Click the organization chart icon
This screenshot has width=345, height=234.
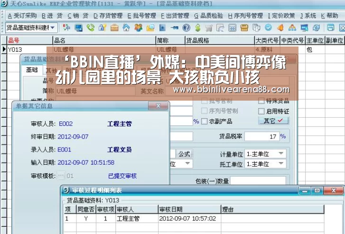(x=292, y=28)
